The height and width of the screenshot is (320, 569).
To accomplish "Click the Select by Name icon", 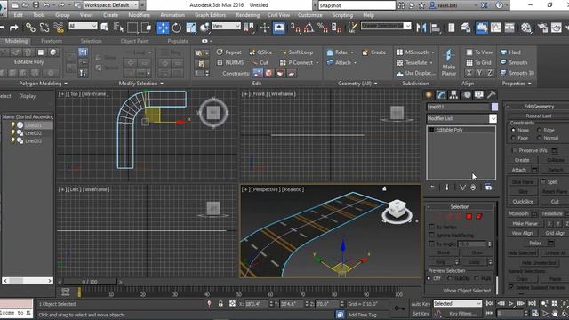I will coord(118,28).
